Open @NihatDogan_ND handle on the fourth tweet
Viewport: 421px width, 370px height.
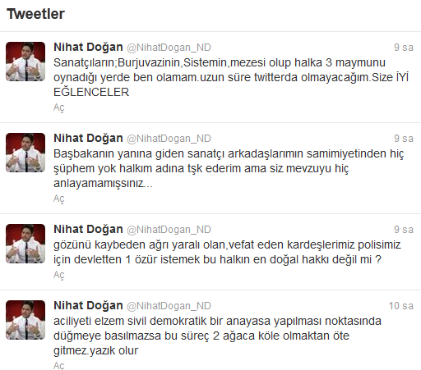pyautogui.click(x=169, y=306)
